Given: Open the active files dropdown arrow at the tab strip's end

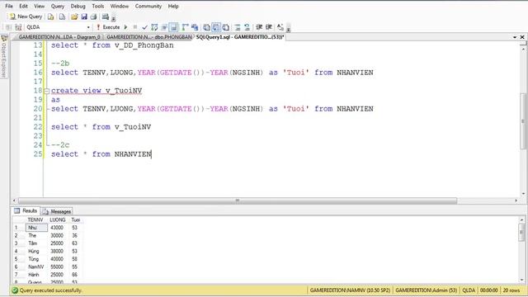Looking at the screenshot, I should point(515,37).
